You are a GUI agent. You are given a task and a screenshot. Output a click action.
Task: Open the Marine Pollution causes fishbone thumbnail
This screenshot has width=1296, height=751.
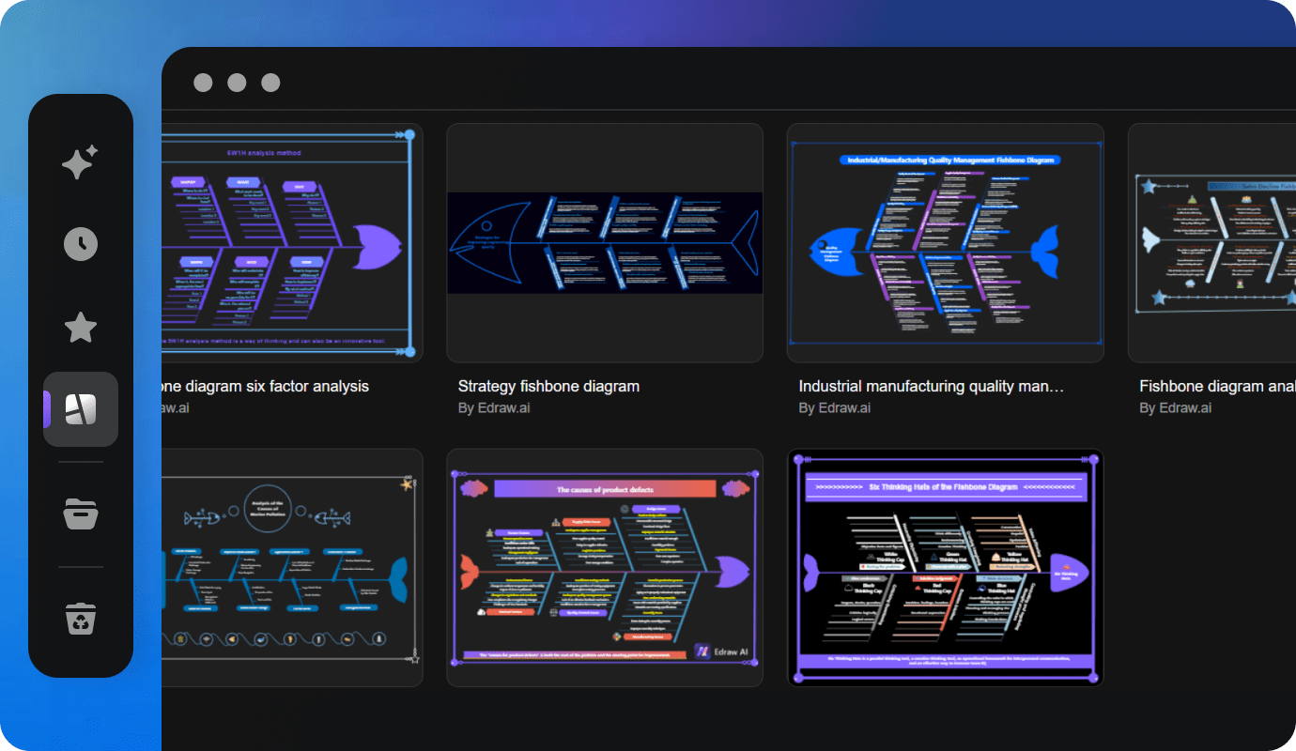click(x=292, y=568)
